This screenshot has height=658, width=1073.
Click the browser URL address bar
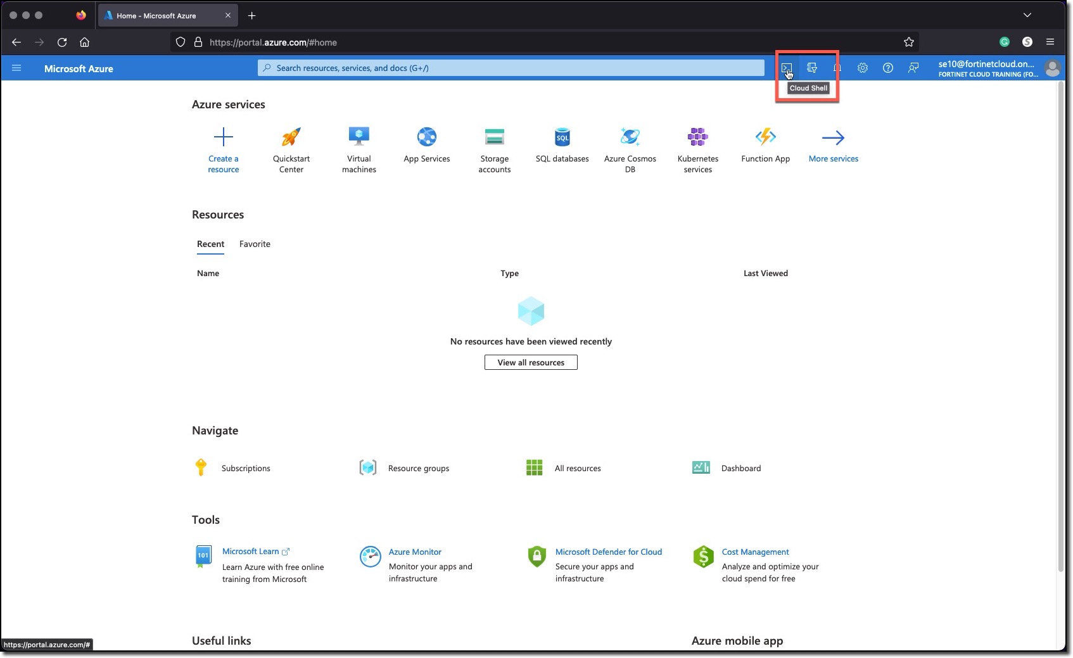coord(545,42)
